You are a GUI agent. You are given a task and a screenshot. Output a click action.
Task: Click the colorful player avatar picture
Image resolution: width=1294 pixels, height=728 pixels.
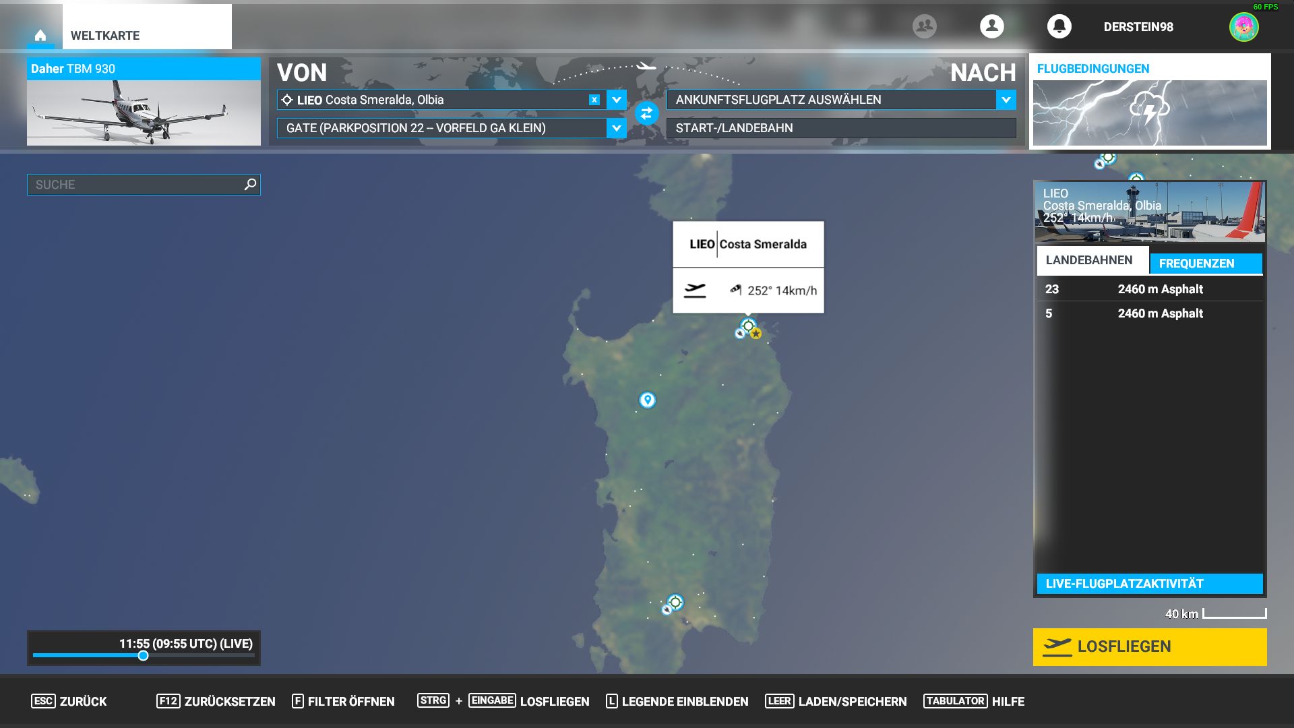tap(1243, 27)
